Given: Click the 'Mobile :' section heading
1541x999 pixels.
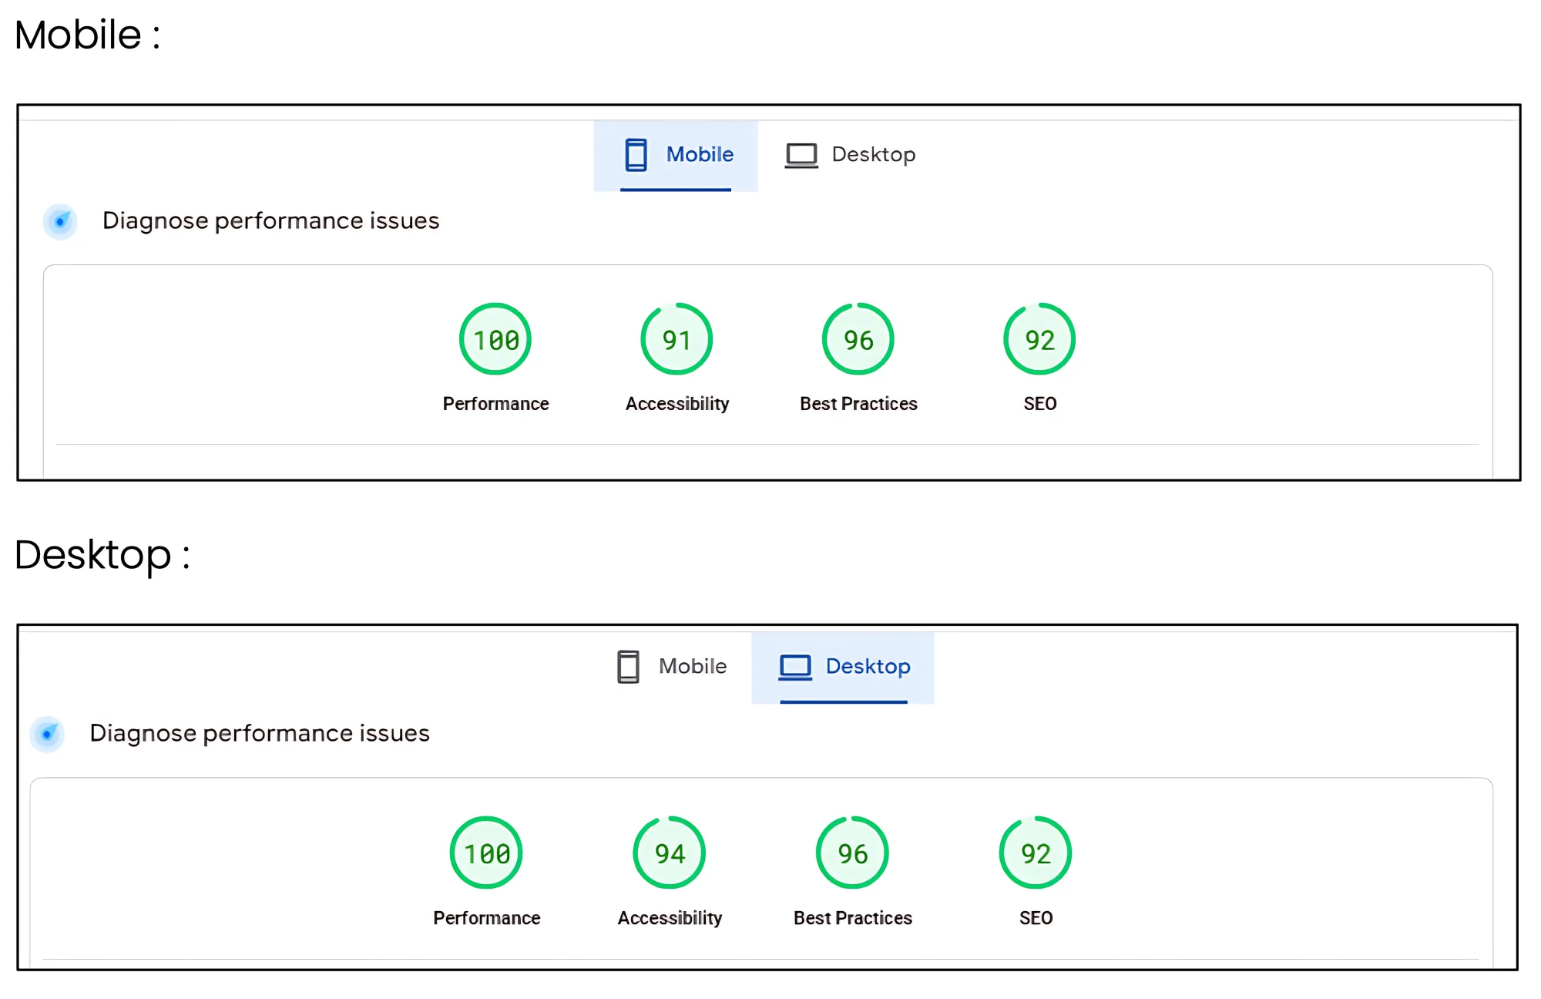Looking at the screenshot, I should 88,35.
